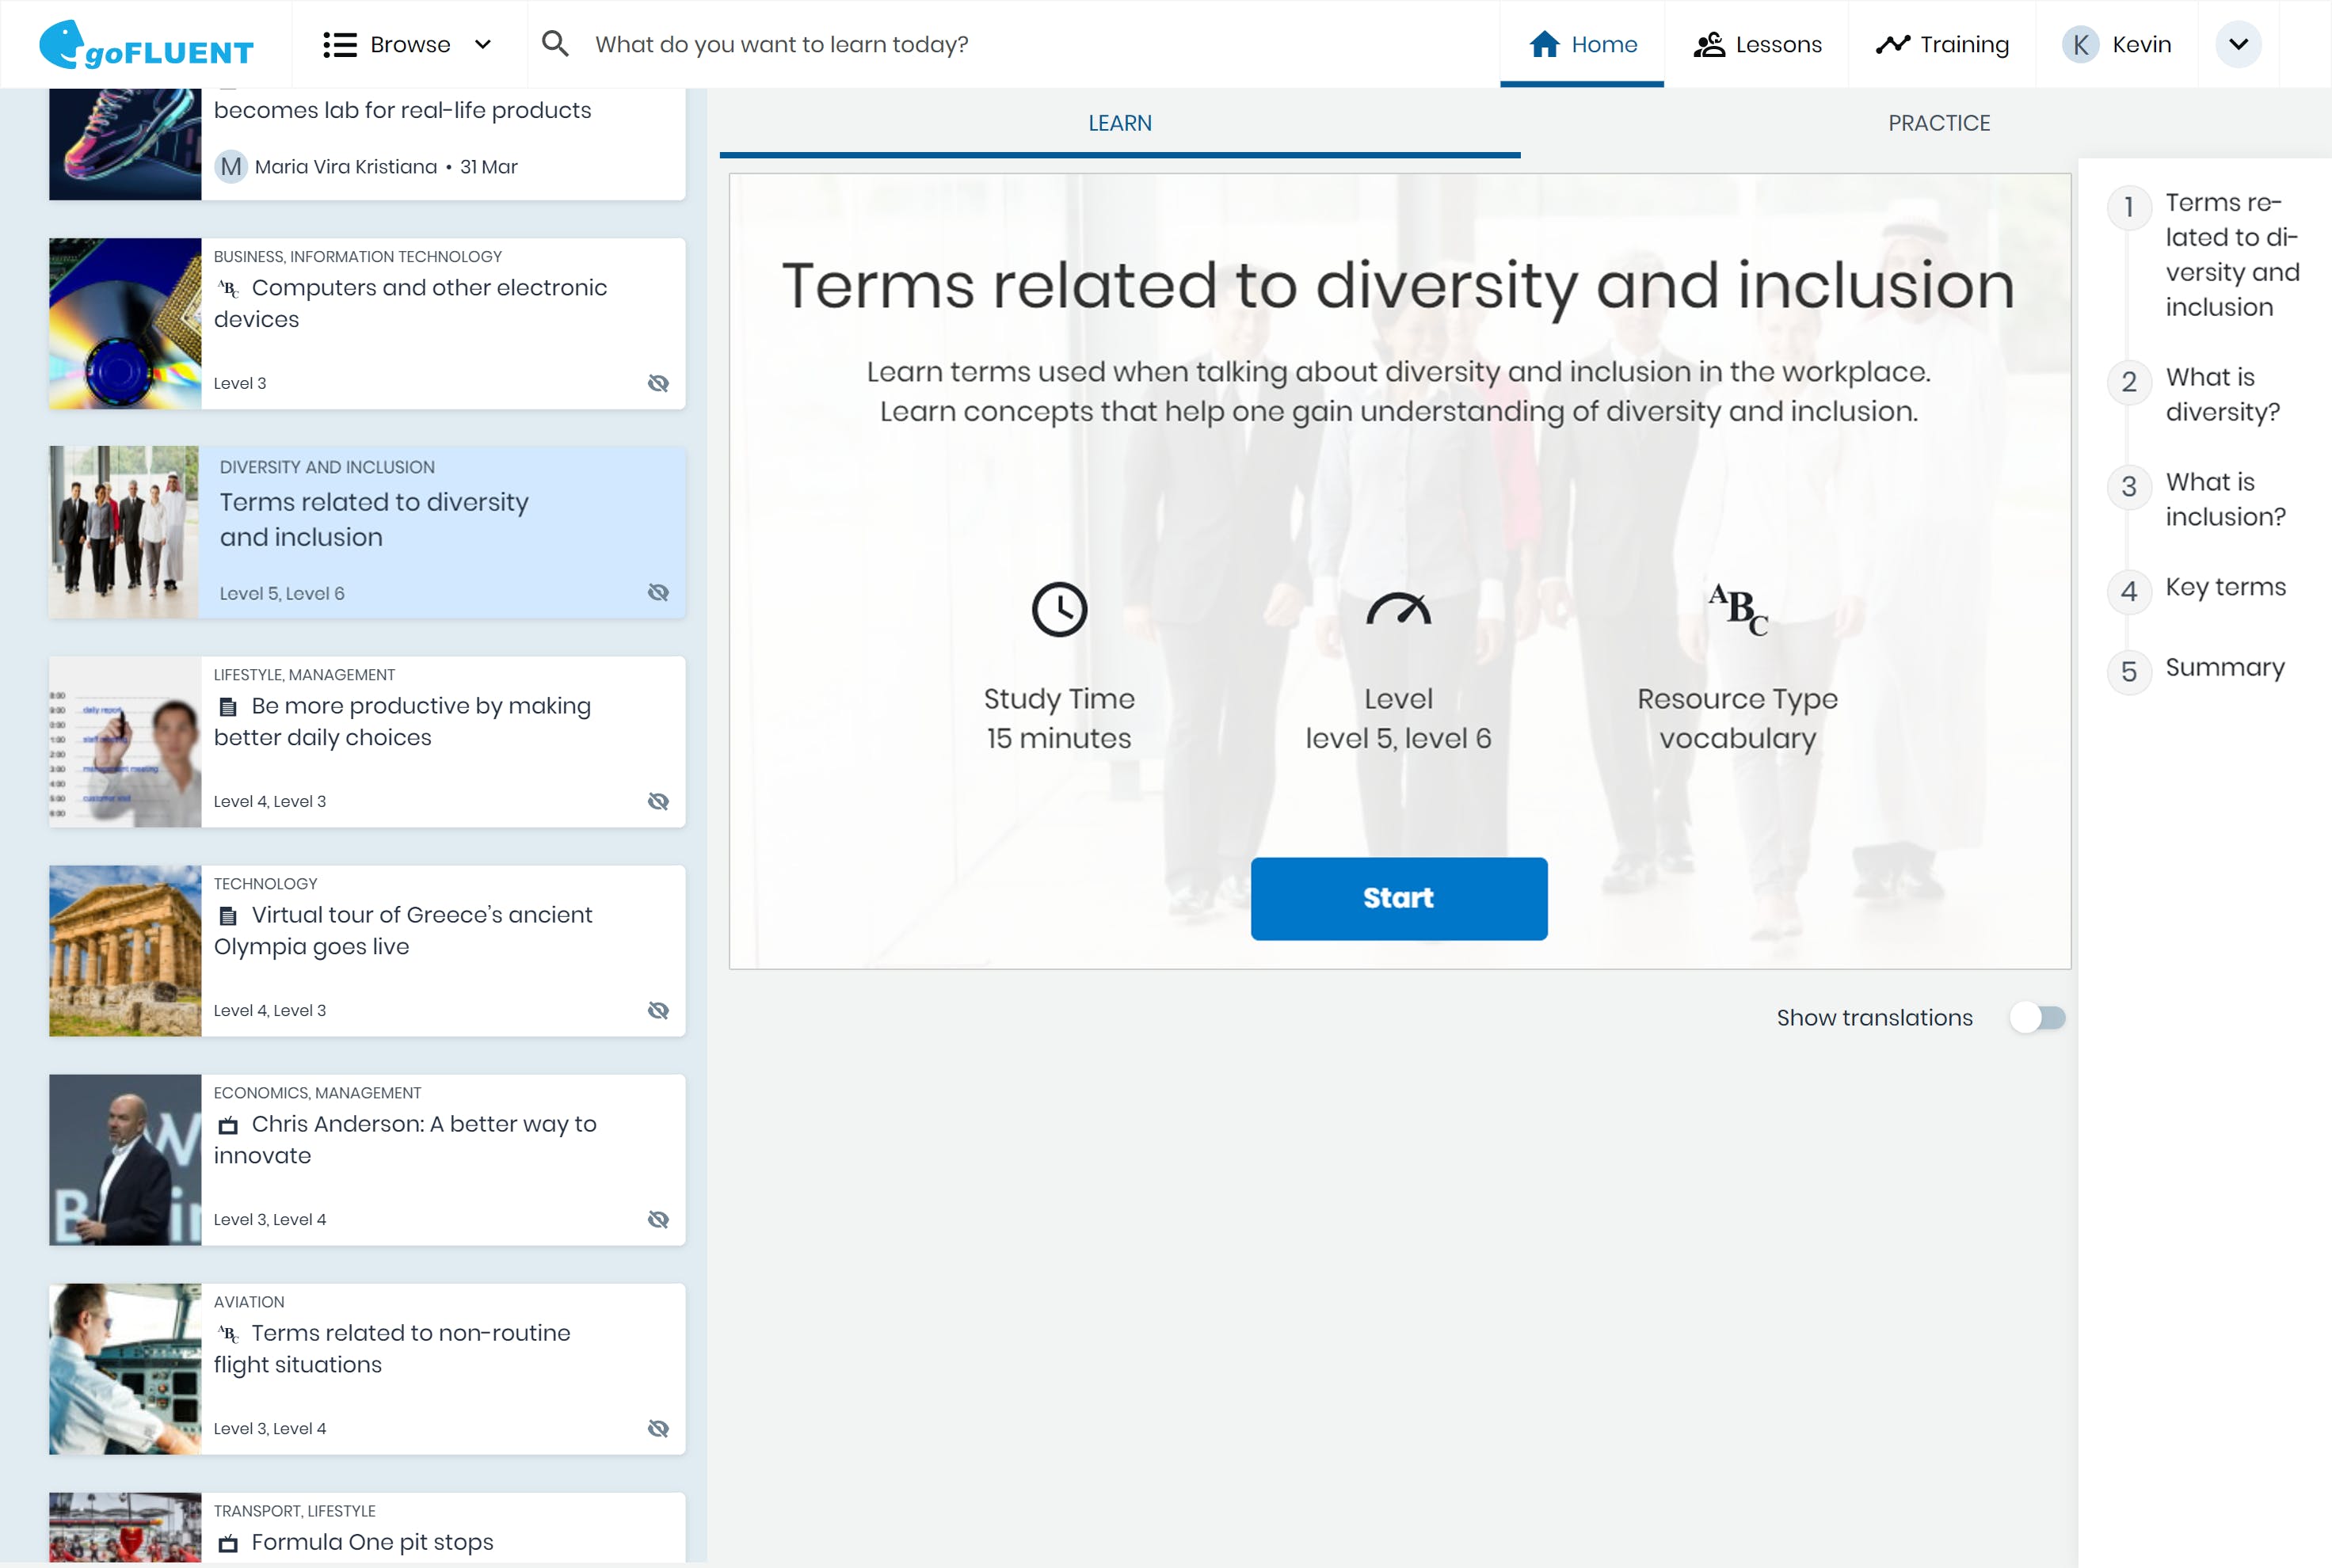Click article icon beside Virtual tour of Greece's
Screen dimensions: 2332x1568
pyautogui.click(x=228, y=916)
